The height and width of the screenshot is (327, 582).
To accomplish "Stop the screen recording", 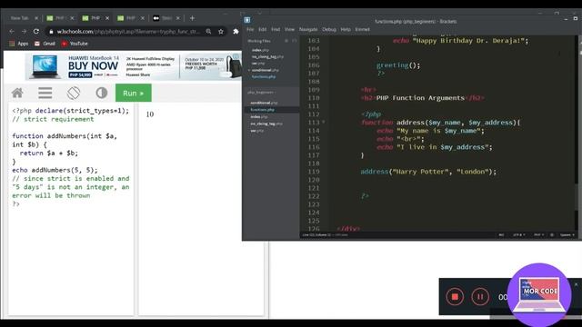I will (x=455, y=297).
